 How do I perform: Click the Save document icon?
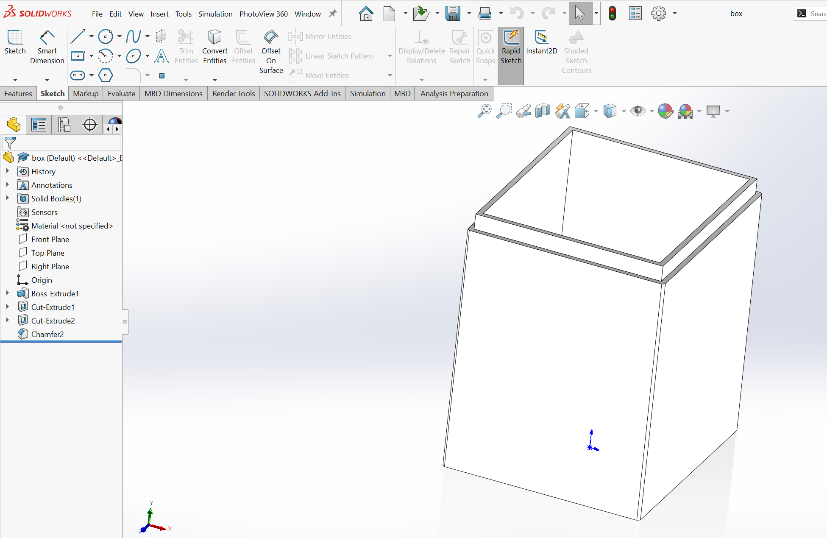[x=453, y=14]
